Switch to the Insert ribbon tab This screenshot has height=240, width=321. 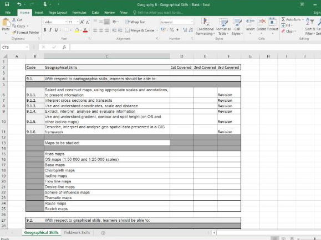(39, 13)
